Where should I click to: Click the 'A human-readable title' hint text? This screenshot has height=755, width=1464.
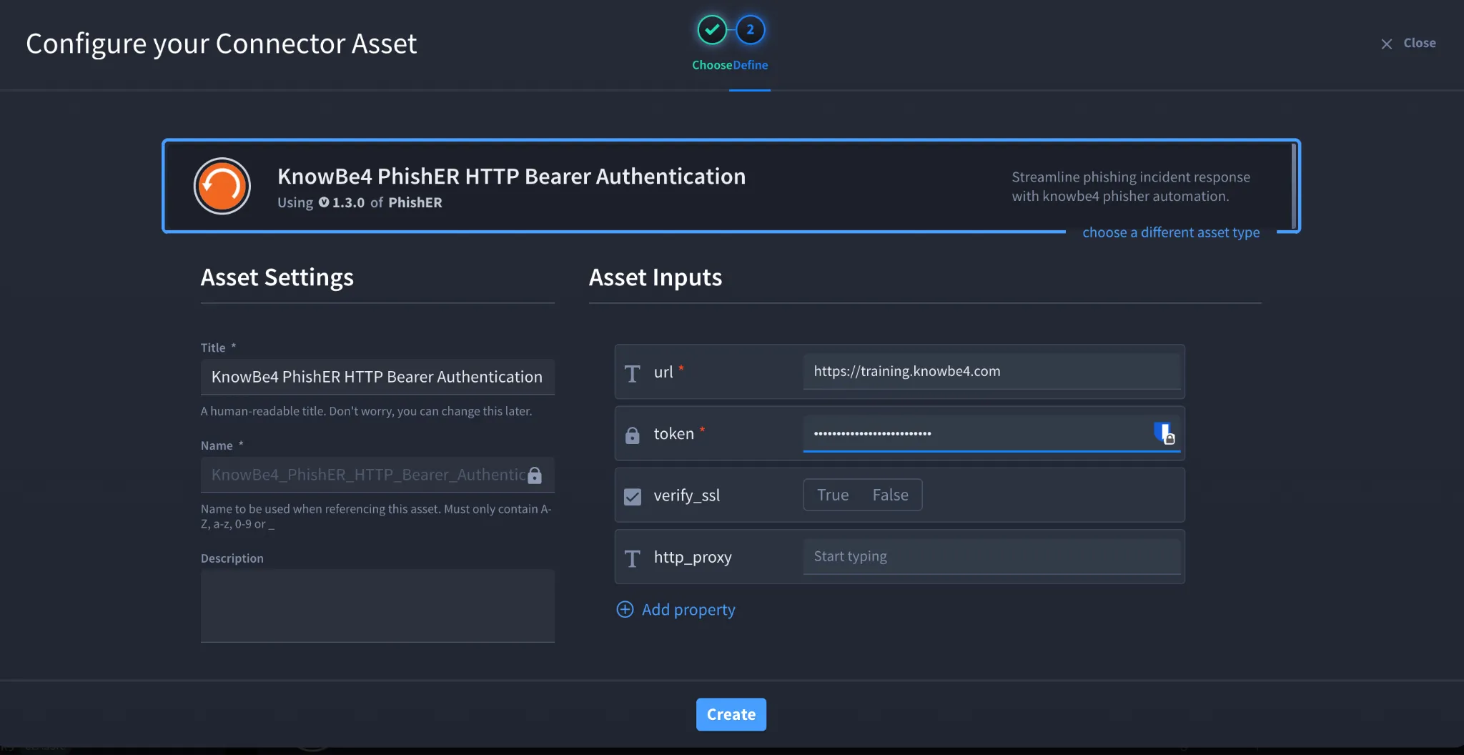tap(366, 411)
